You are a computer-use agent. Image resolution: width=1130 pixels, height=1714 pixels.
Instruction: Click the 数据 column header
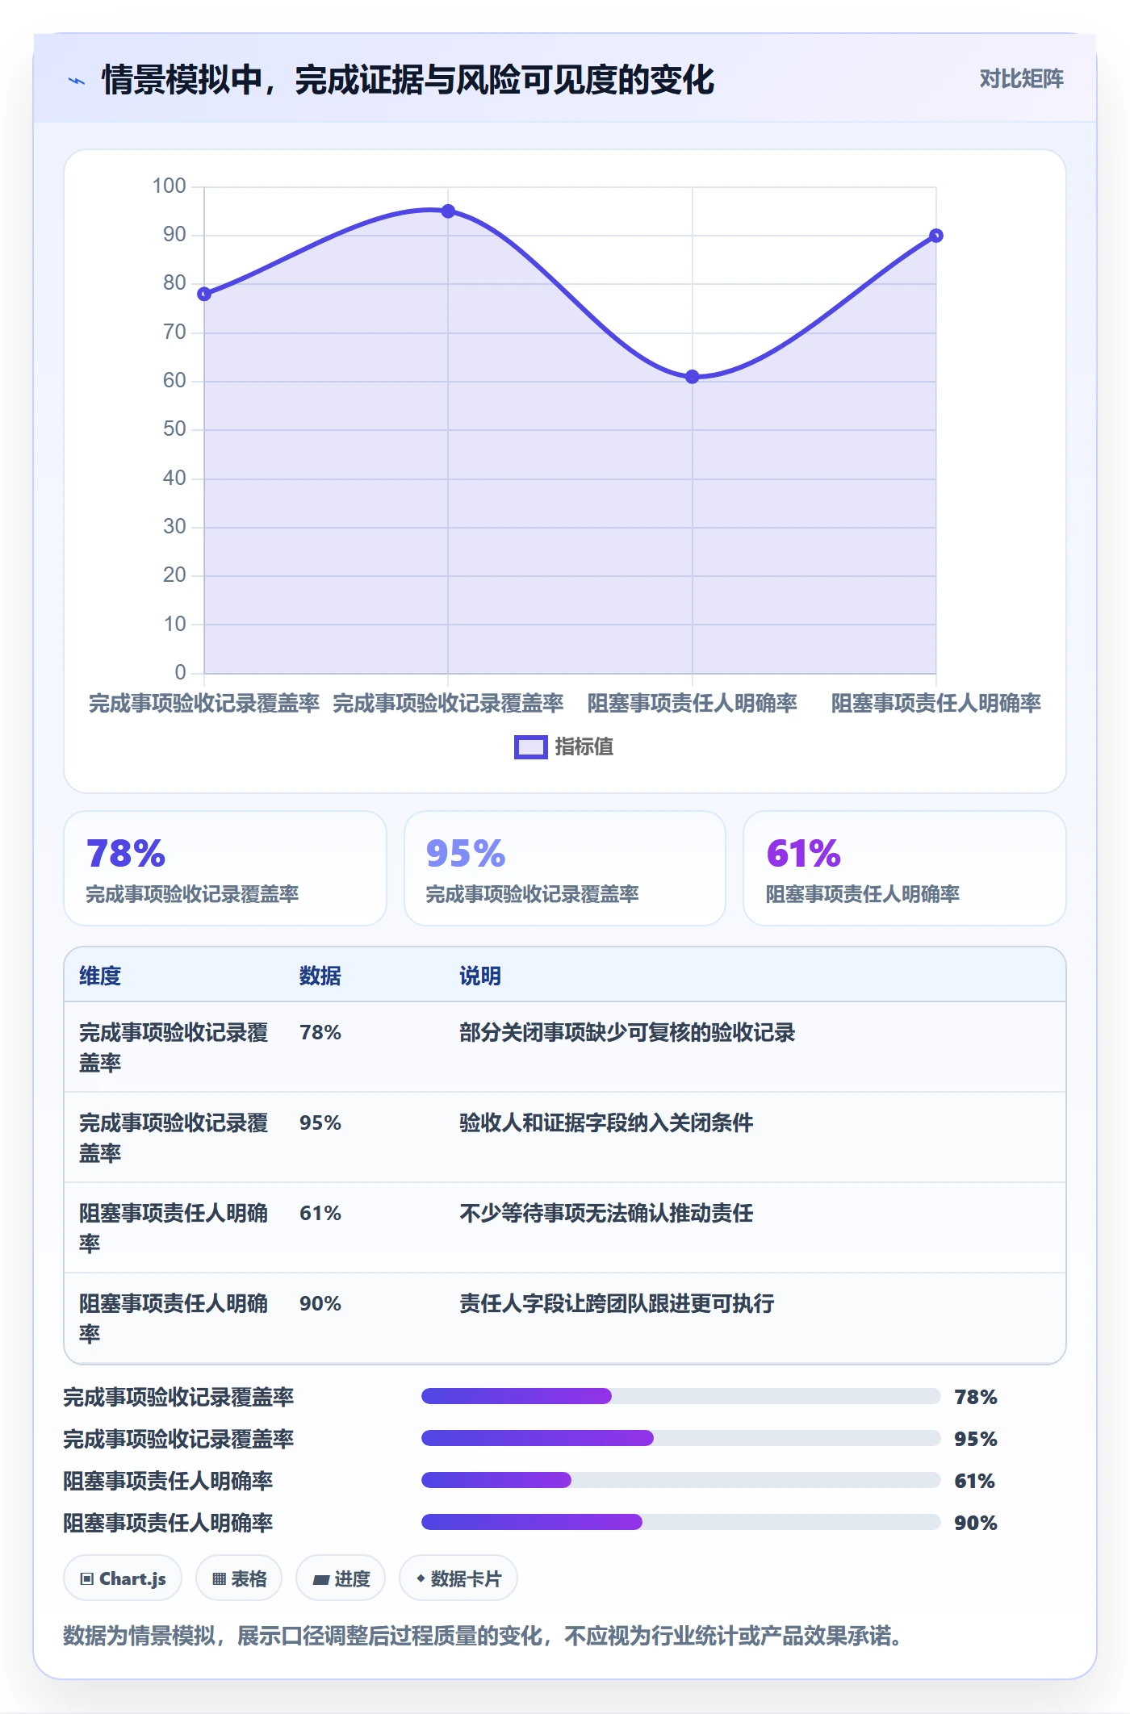click(x=320, y=976)
